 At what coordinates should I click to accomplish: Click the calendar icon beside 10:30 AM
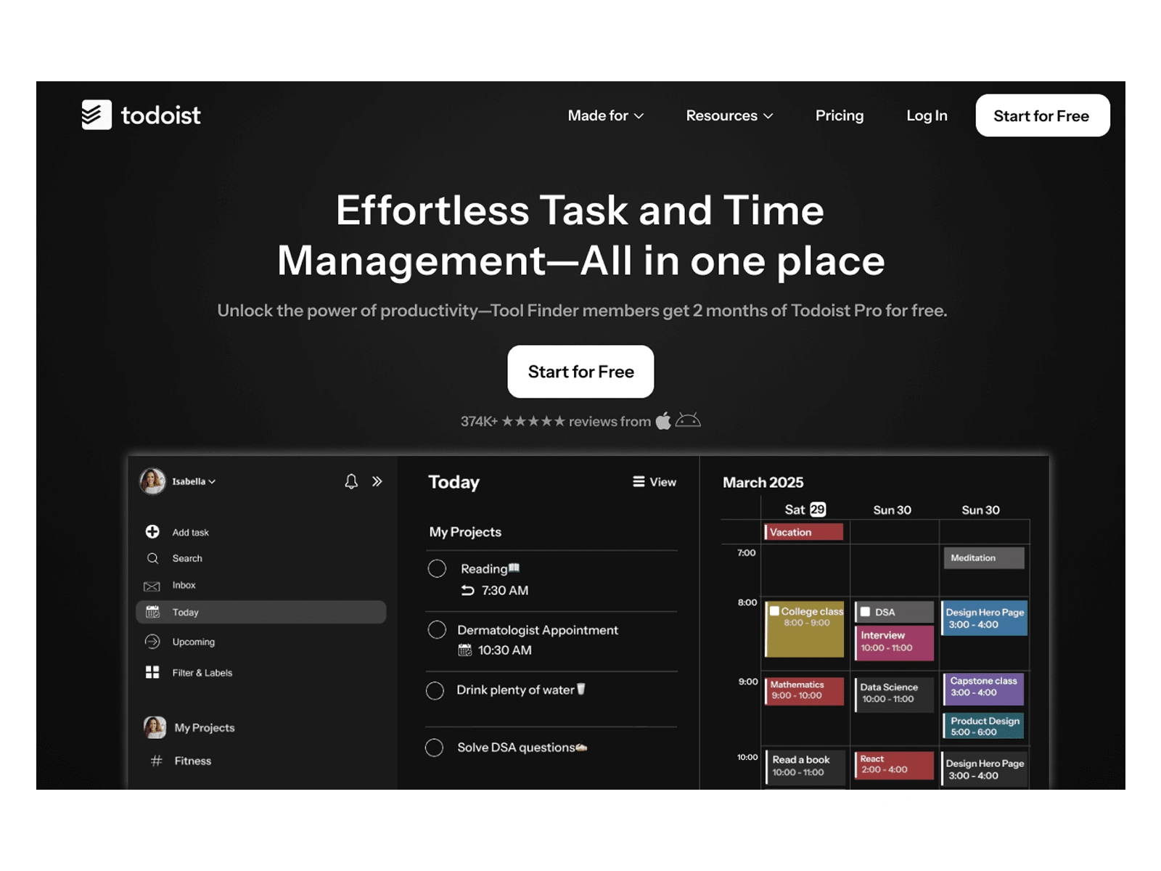(465, 650)
